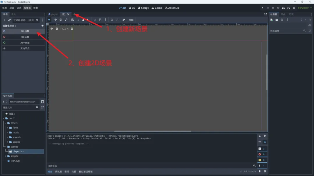Add child node with plus icon
314x176 pixels.
tap(4, 20)
